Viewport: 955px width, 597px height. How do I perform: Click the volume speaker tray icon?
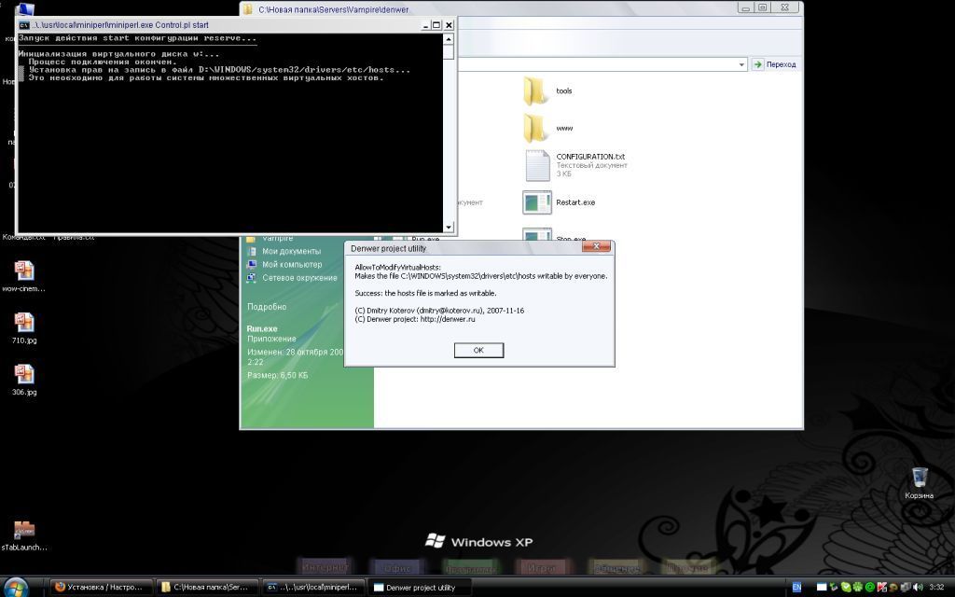coord(918,588)
